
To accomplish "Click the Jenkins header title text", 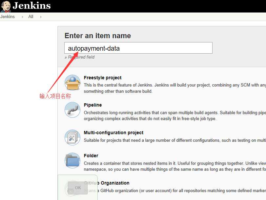I will click(x=32, y=6).
